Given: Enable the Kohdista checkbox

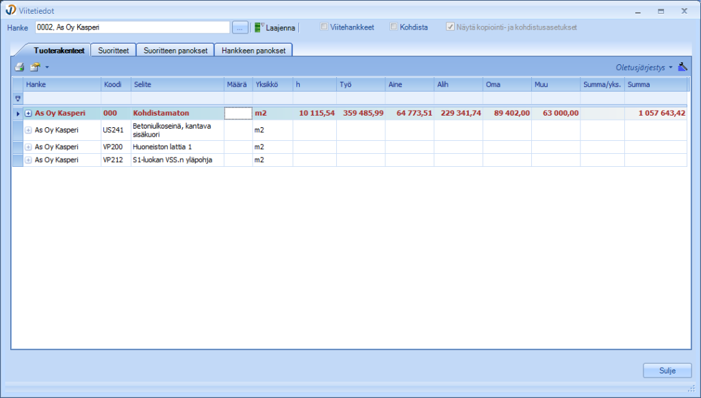Looking at the screenshot, I should [x=394, y=27].
